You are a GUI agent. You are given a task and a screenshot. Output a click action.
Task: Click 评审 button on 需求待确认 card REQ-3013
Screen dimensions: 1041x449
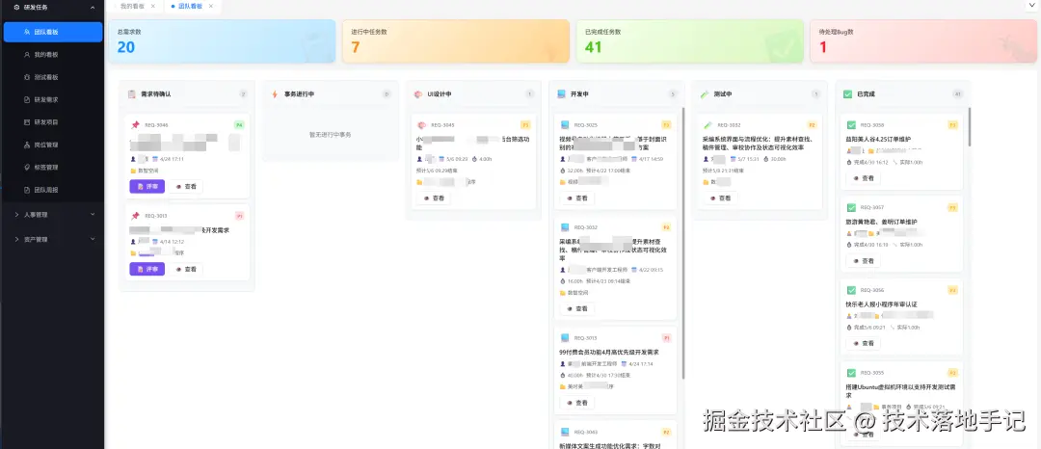click(x=147, y=269)
